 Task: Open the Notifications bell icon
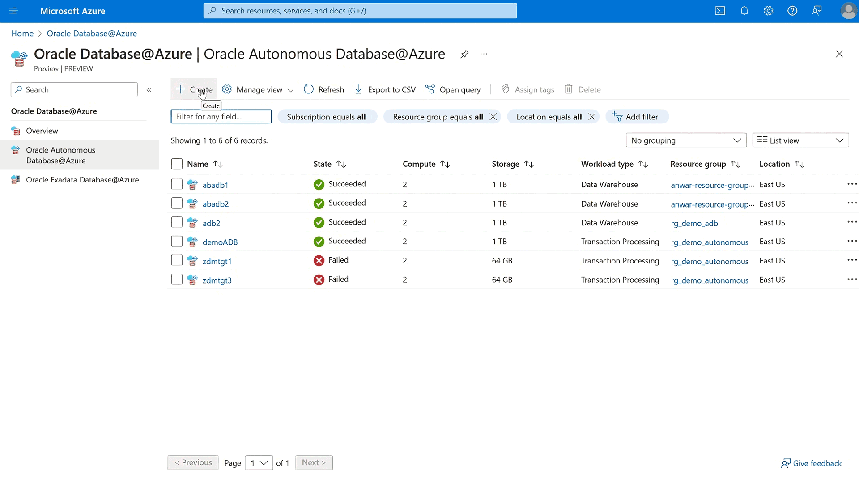click(744, 11)
